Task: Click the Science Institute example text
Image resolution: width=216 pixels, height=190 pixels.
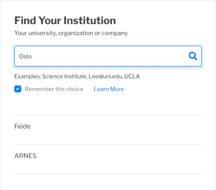Action: tap(64, 76)
